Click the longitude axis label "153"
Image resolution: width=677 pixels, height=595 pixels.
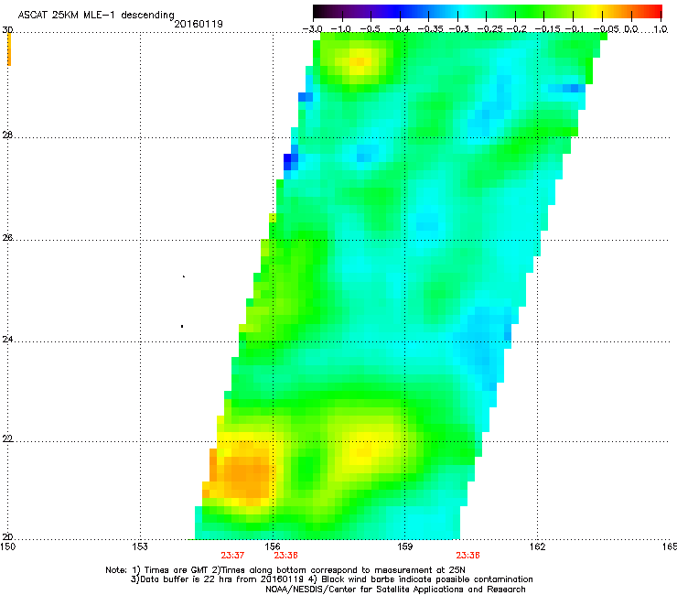(140, 546)
